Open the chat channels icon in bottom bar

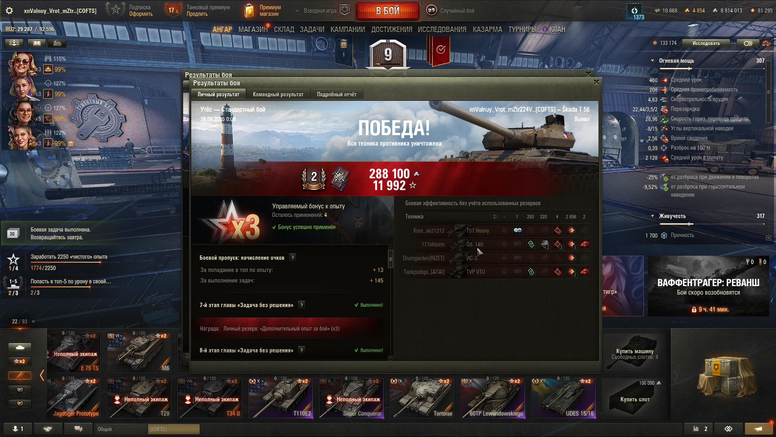click(x=78, y=429)
